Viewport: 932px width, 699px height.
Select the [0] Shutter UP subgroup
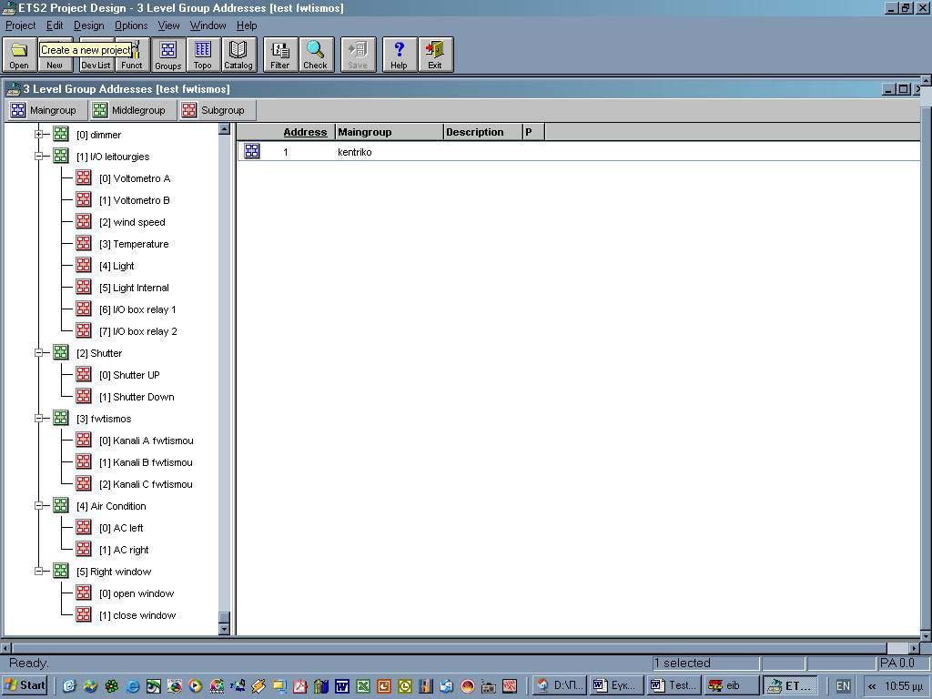pyautogui.click(x=129, y=375)
